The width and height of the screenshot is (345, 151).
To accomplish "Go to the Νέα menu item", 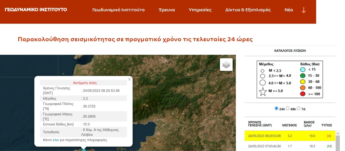I will coord(289,10).
